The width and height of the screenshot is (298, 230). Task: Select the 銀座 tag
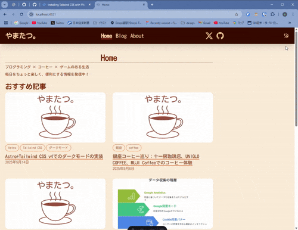click(119, 148)
